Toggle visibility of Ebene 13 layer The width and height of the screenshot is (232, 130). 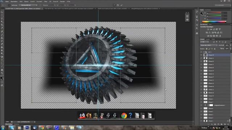201,90
